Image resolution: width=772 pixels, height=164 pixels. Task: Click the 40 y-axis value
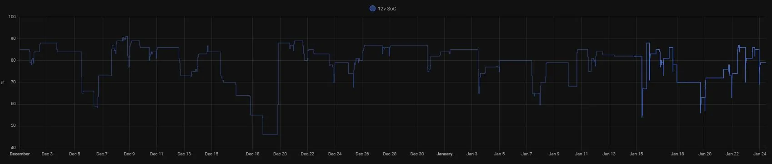13,147
